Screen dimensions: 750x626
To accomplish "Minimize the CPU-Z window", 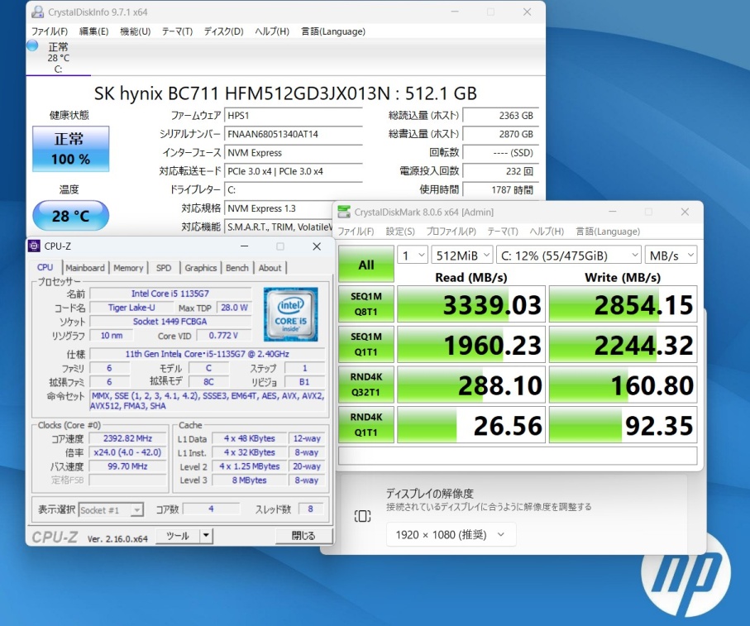I will coord(245,246).
